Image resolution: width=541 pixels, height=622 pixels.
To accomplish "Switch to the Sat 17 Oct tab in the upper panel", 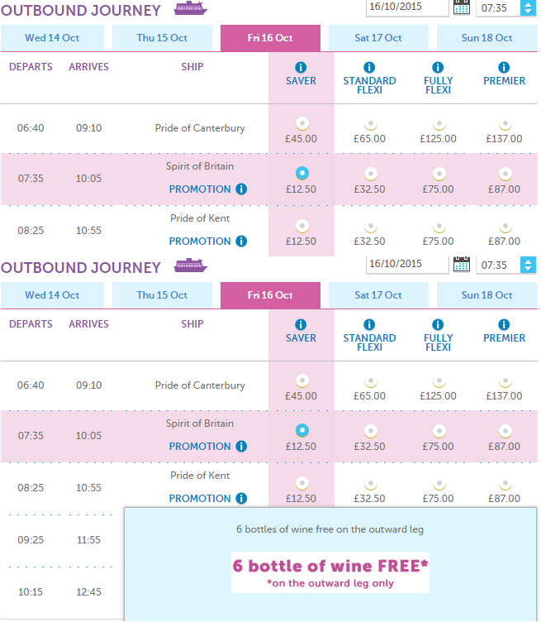I will 378,38.
